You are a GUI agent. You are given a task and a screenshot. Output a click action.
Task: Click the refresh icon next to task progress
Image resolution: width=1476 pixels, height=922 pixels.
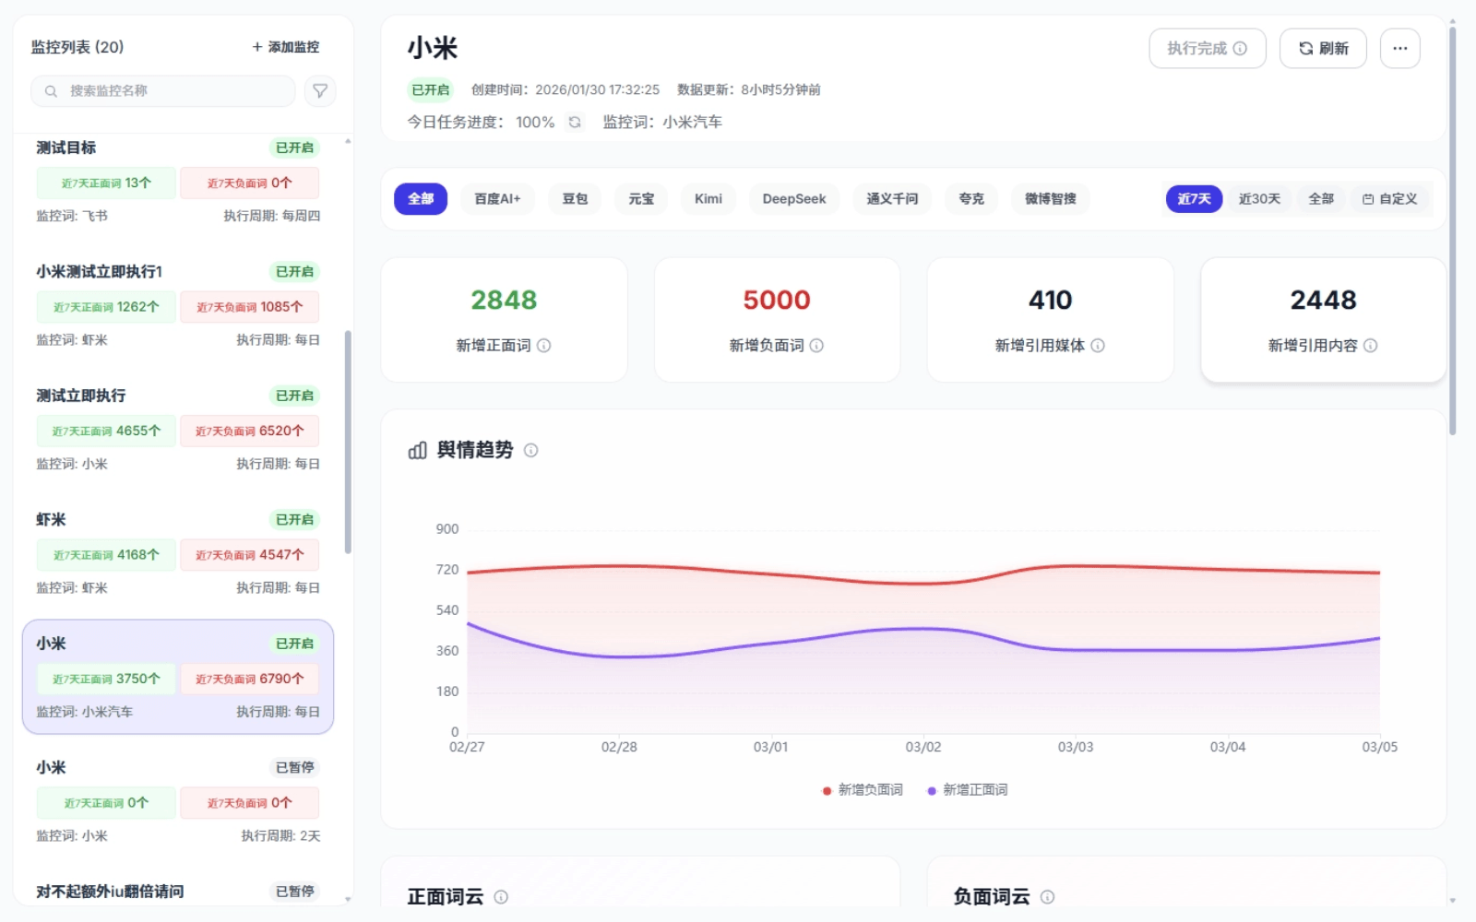tap(575, 123)
